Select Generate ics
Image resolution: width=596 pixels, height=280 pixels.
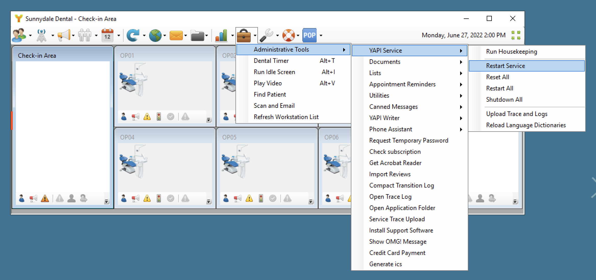[x=410, y=264]
